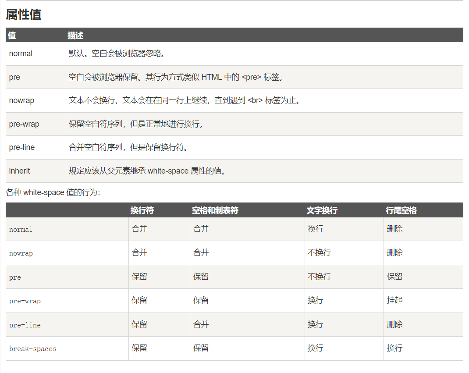Select monospace pre-line row label in behavior table
Image resolution: width=469 pixels, height=373 pixels.
click(25, 325)
